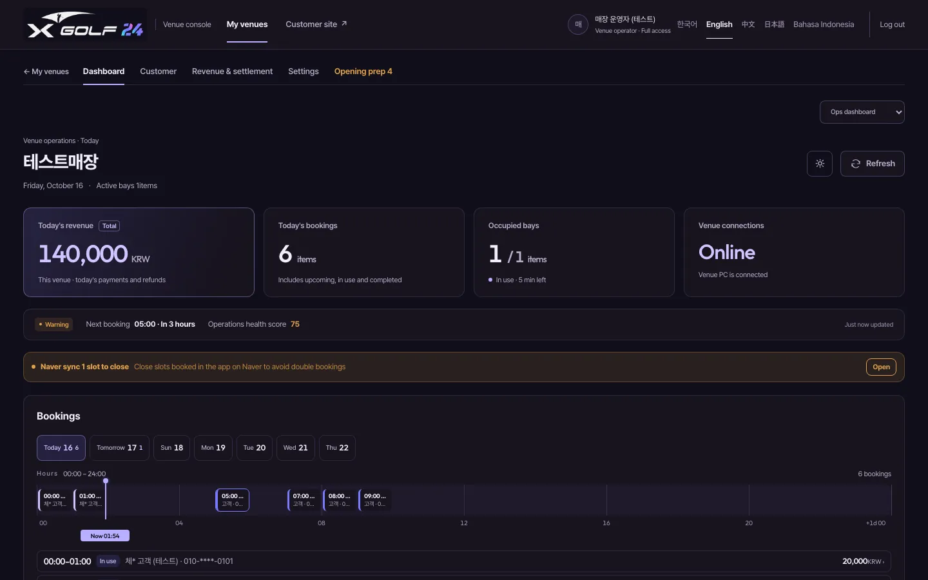Click the Total badge on revenue card
The image size is (928, 580).
(110, 226)
